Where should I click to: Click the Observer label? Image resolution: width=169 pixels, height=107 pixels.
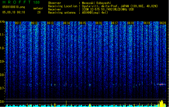tap(55, 3)
